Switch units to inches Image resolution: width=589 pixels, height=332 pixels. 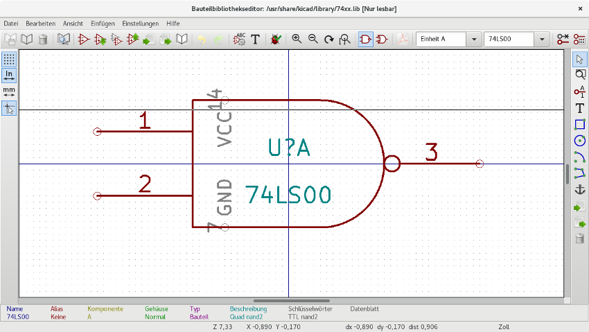9,75
